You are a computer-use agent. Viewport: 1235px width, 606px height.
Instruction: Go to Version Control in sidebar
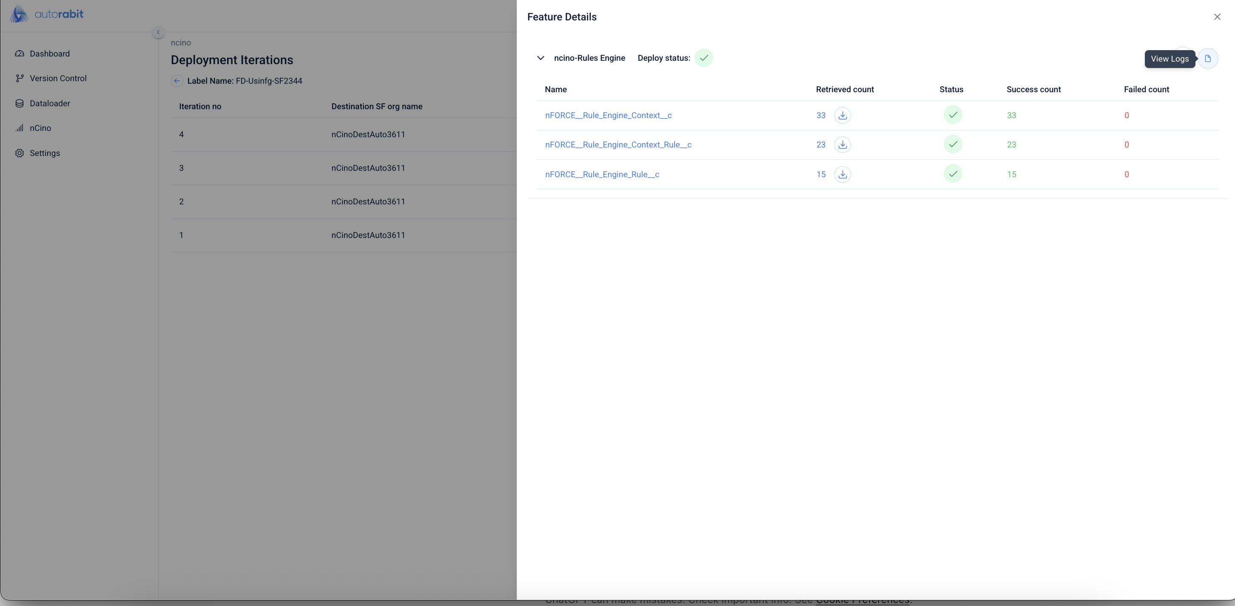tap(57, 78)
